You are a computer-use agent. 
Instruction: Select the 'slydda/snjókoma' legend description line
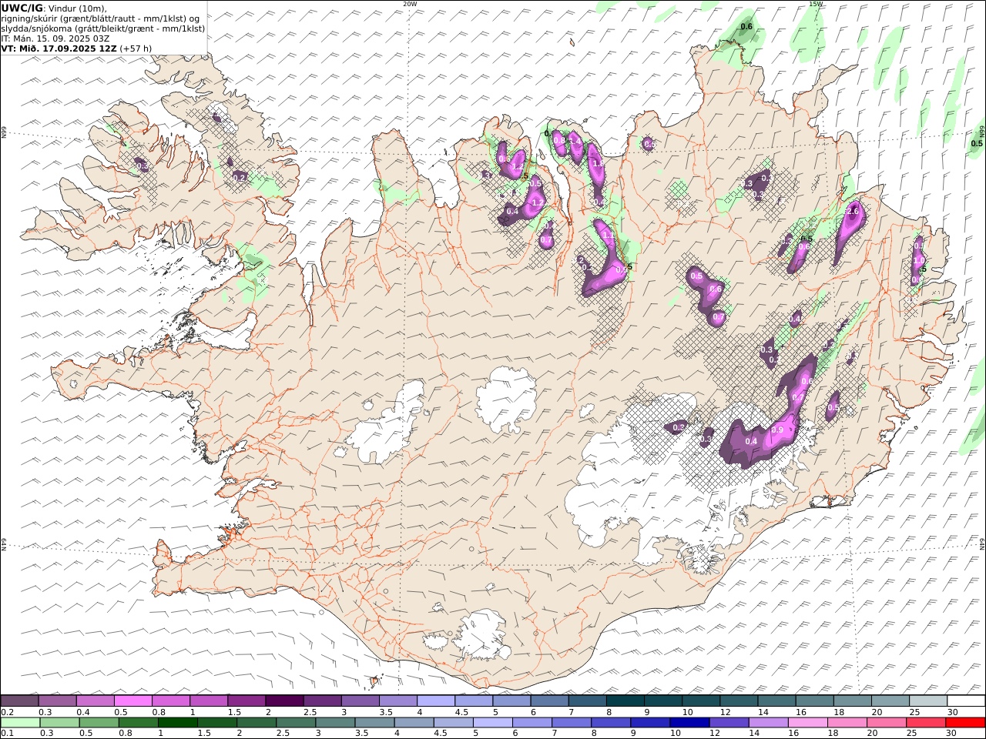[x=103, y=28]
